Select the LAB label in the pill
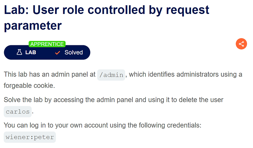This screenshot has height=148, width=253. [x=31, y=52]
